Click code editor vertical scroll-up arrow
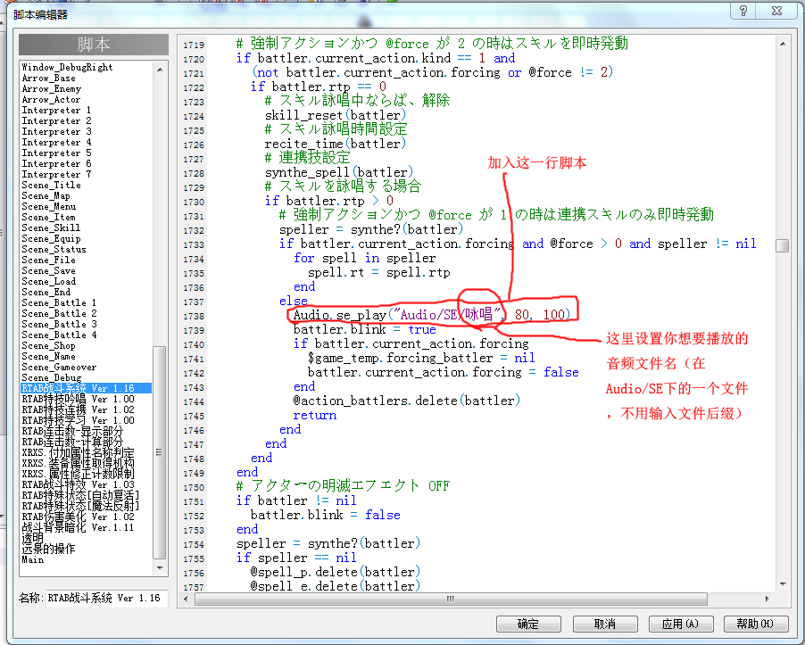This screenshot has width=805, height=645. coord(783,44)
